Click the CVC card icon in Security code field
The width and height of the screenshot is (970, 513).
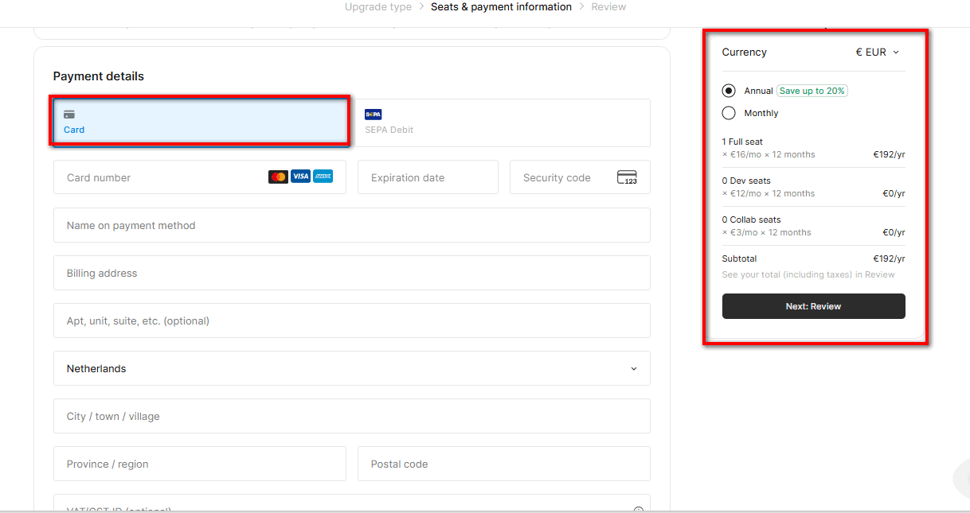pos(627,177)
